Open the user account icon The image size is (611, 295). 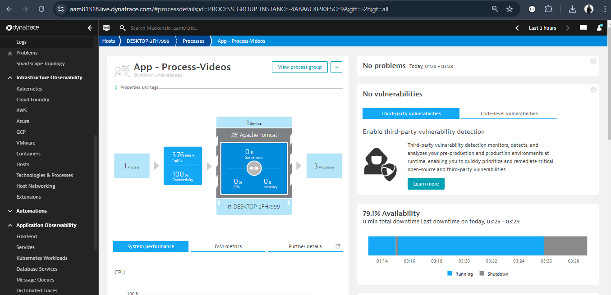(599, 27)
